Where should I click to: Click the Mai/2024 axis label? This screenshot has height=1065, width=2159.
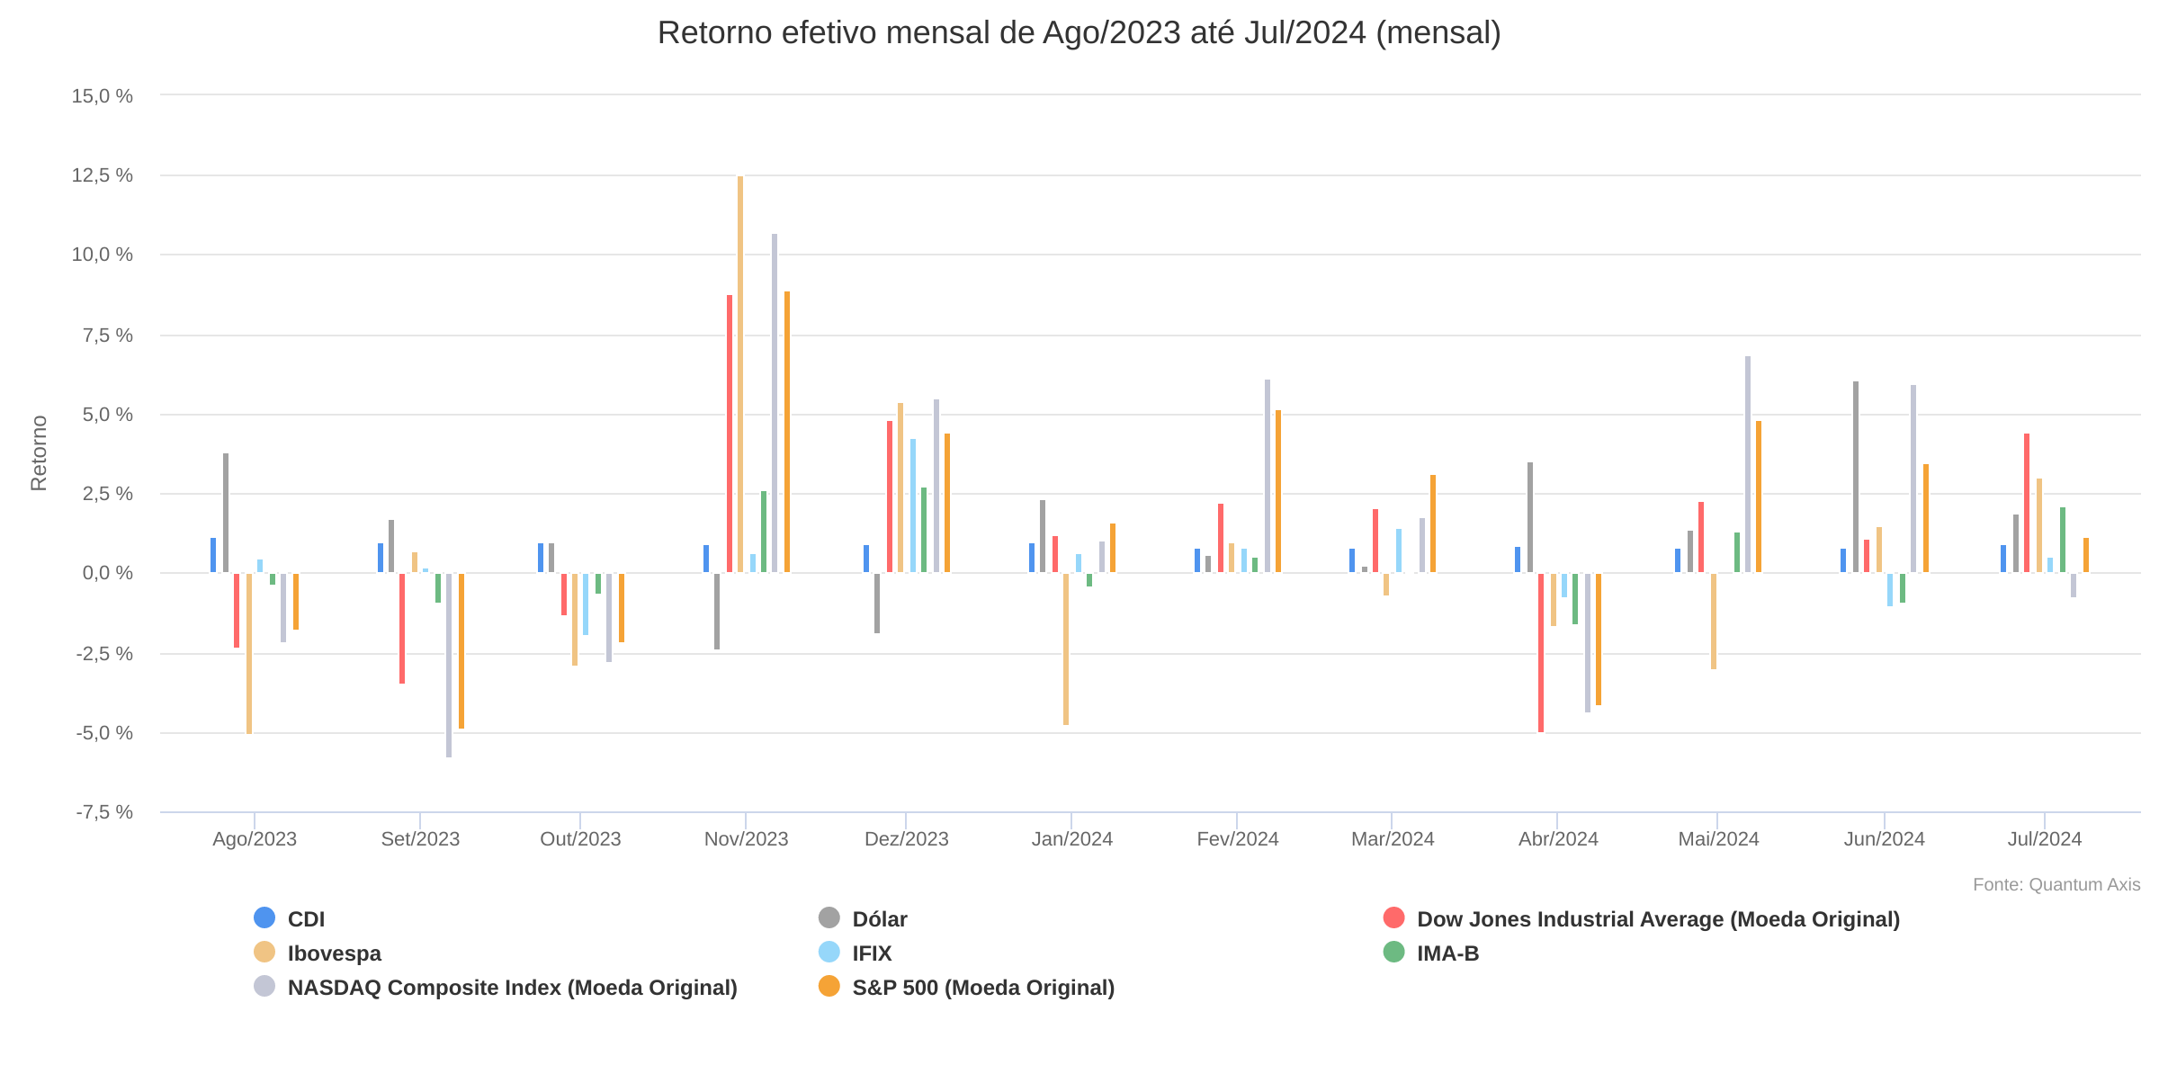pos(1718,839)
